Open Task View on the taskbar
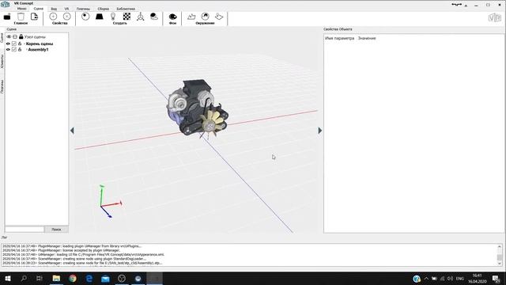This screenshot has width=506, height=285. (40, 278)
